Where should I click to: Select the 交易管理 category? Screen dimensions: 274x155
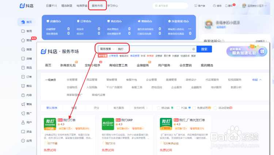click(x=72, y=80)
